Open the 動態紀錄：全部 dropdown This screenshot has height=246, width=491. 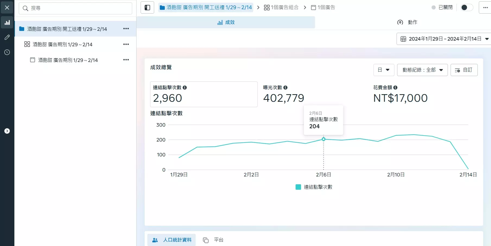pyautogui.click(x=422, y=70)
